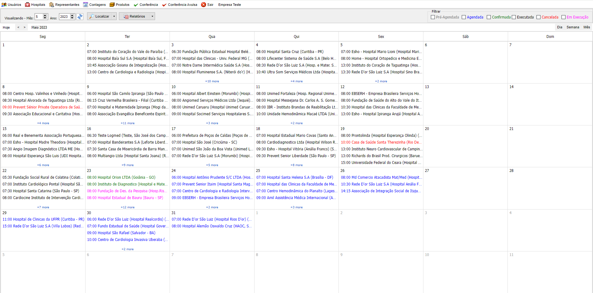
Task: Click the Hospitais toolbar icon
Action: point(27,4)
